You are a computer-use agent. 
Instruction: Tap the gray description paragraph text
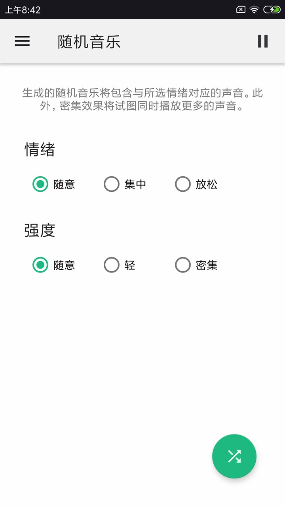(142, 99)
